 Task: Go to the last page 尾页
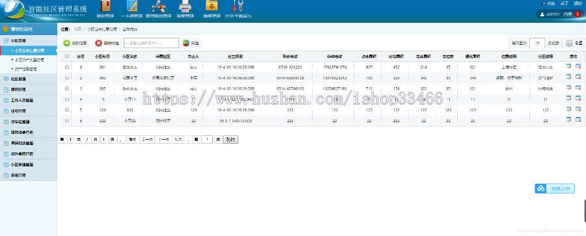pos(178,139)
